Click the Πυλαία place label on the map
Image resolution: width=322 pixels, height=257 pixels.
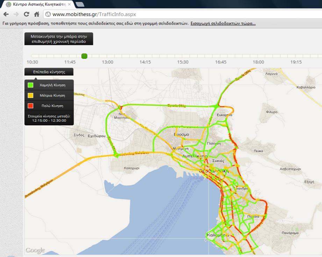253,216
